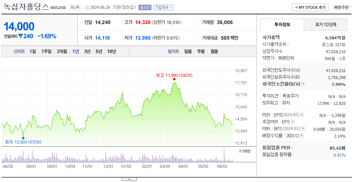Click the 거래대금 value 505 백만

coord(230,38)
